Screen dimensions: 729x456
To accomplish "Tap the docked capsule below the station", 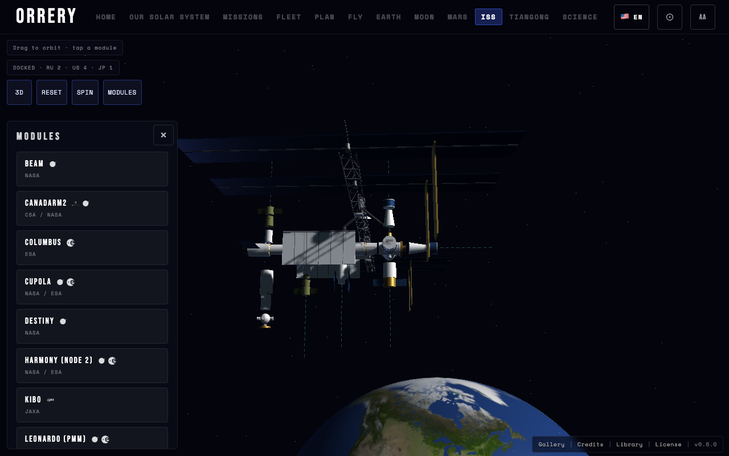I will point(265,319).
